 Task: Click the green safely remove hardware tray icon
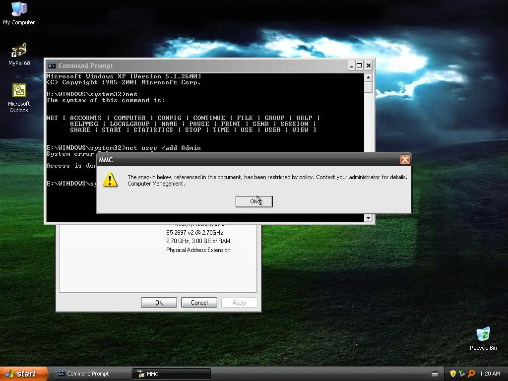(x=462, y=374)
